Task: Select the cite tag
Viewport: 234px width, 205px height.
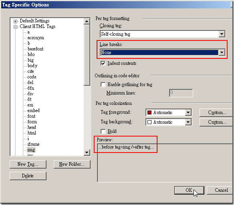Action: pyautogui.click(x=30, y=71)
